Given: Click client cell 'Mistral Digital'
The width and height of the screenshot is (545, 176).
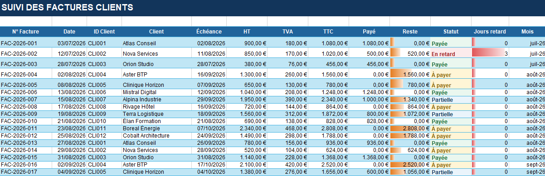Looking at the screenshot, I should coord(156,92).
